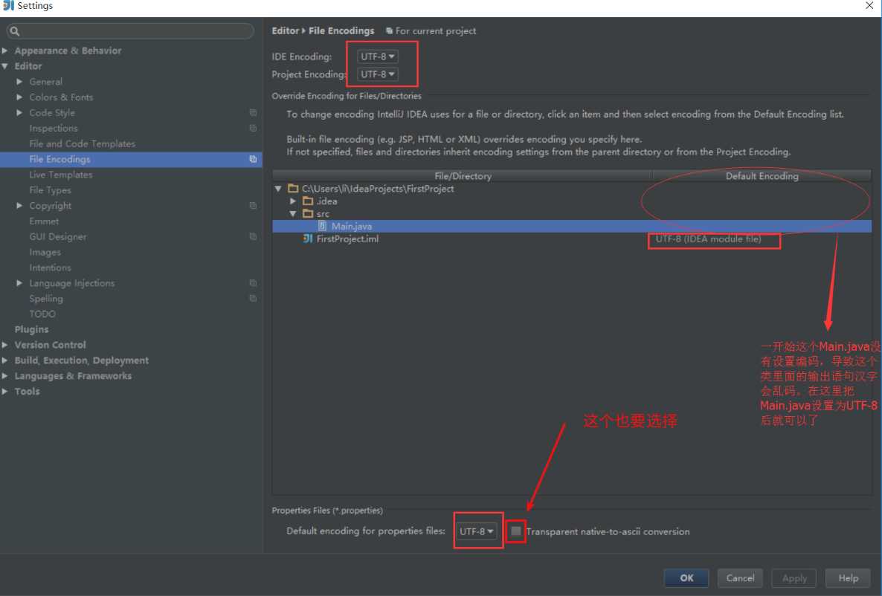Click the 'For current project' icon in header

tap(389, 31)
